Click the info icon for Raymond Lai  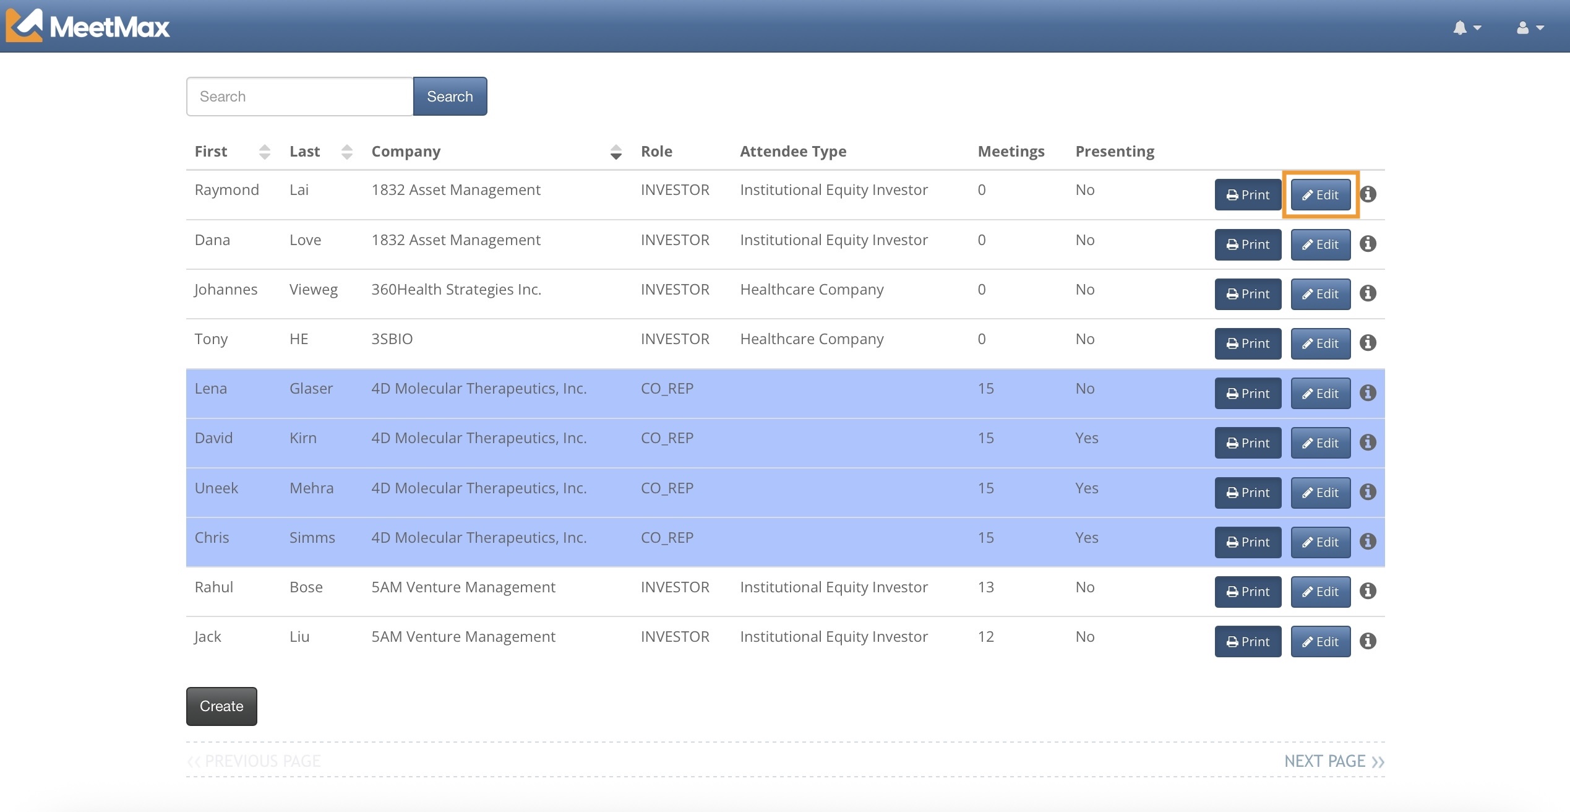coord(1368,194)
